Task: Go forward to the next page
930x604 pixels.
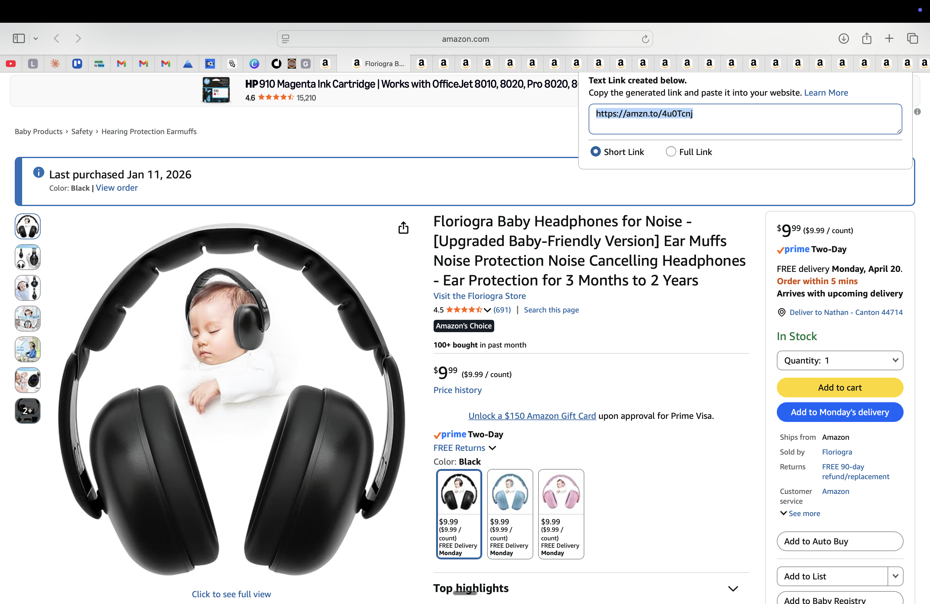Action: tap(78, 38)
